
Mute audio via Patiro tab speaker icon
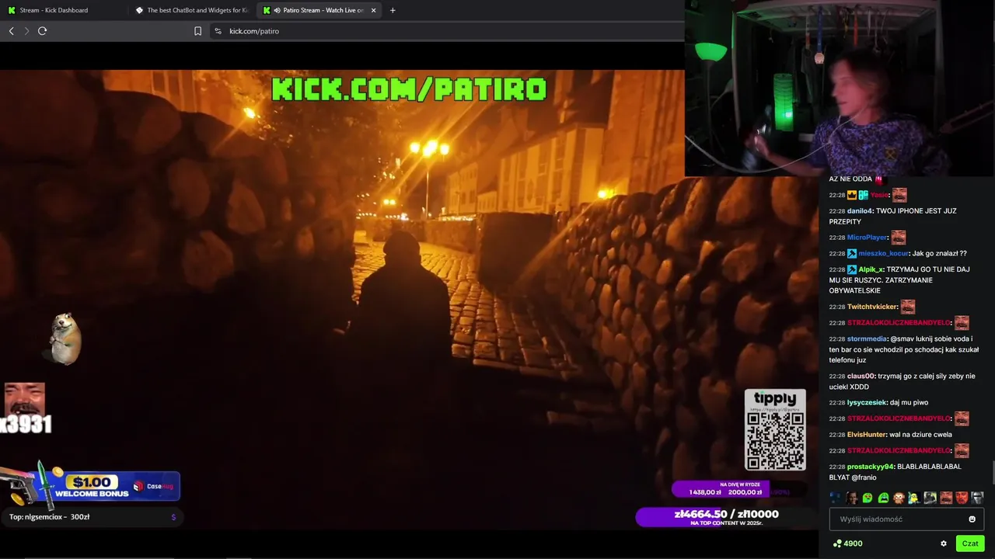(277, 10)
